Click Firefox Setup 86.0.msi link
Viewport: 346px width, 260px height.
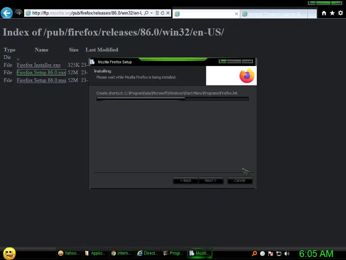click(42, 80)
